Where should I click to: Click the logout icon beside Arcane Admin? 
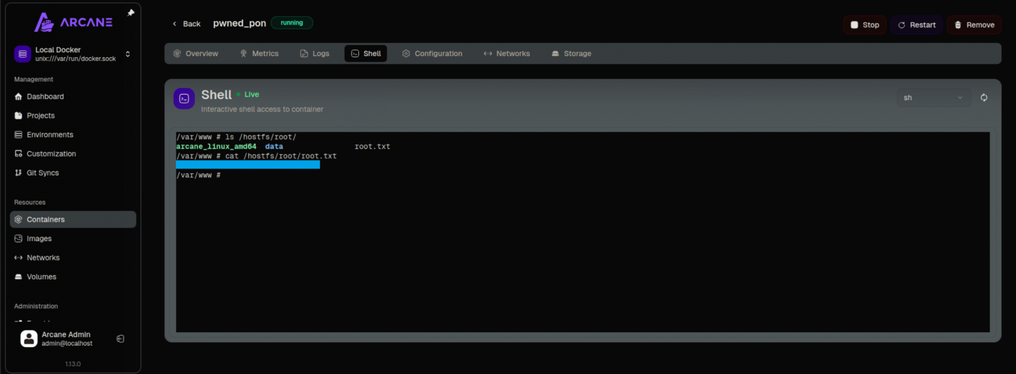click(x=120, y=339)
